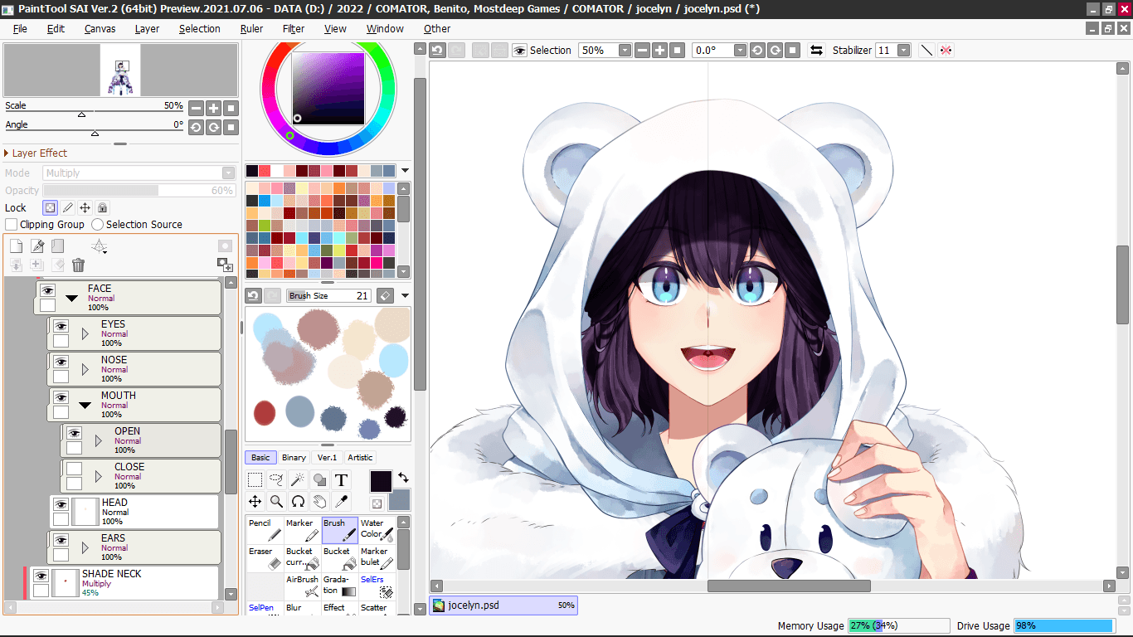Image resolution: width=1133 pixels, height=637 pixels.
Task: Hide the OPEN mouth layer group
Action: pos(74,433)
